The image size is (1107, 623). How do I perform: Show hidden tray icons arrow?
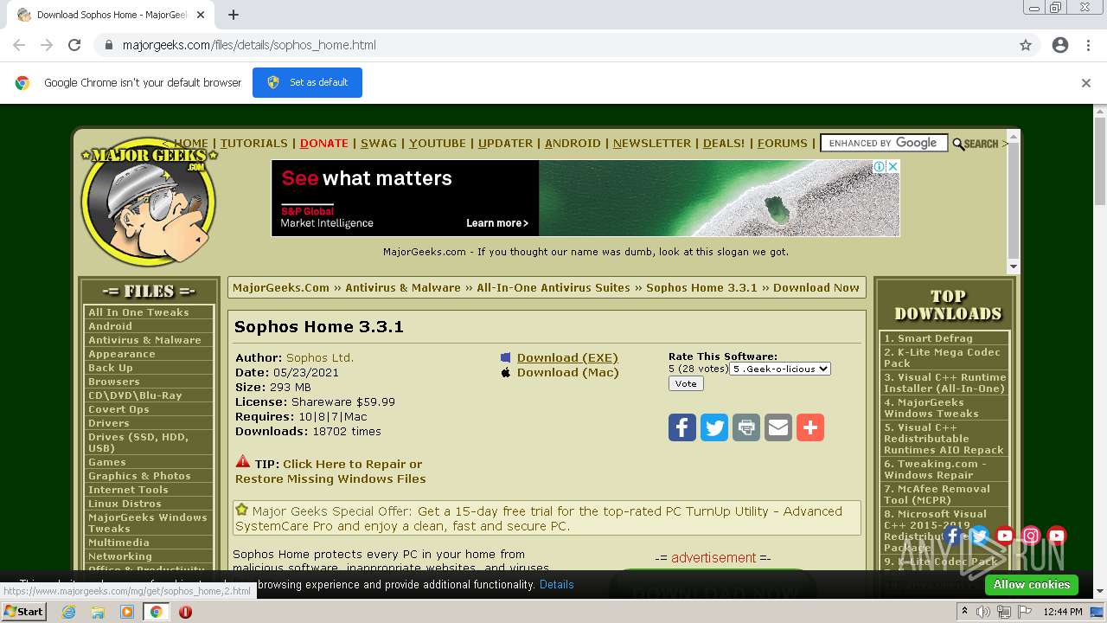point(965,612)
